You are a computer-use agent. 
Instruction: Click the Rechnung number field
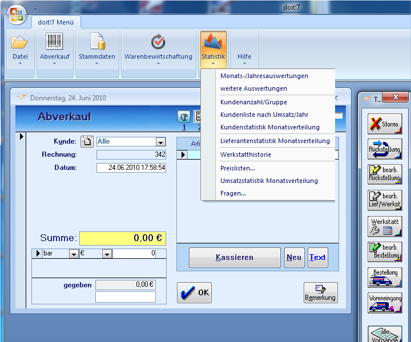pos(131,154)
